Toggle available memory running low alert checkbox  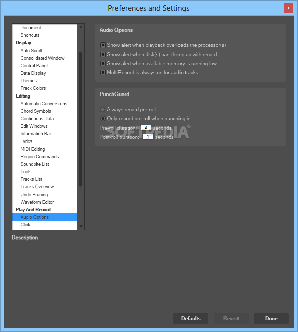click(x=103, y=64)
